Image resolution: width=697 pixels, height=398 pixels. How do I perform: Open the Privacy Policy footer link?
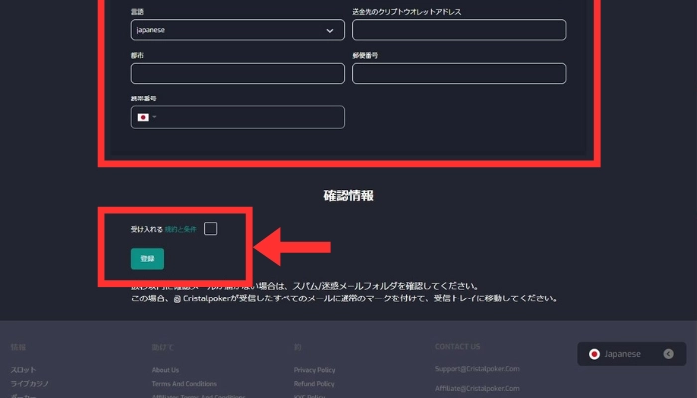pyautogui.click(x=314, y=370)
